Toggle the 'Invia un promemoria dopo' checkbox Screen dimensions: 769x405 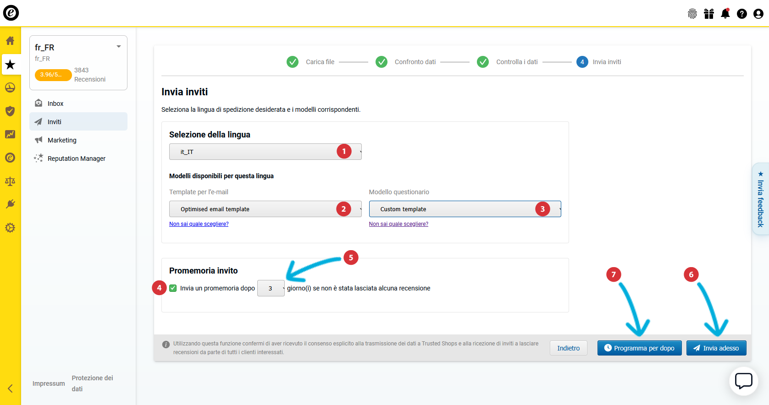point(173,288)
